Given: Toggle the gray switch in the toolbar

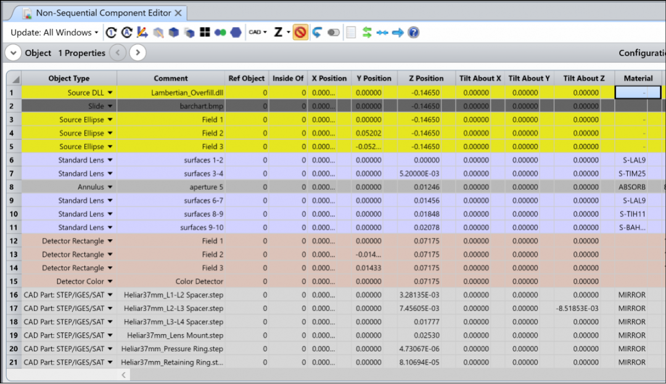Looking at the screenshot, I should click(x=334, y=32).
